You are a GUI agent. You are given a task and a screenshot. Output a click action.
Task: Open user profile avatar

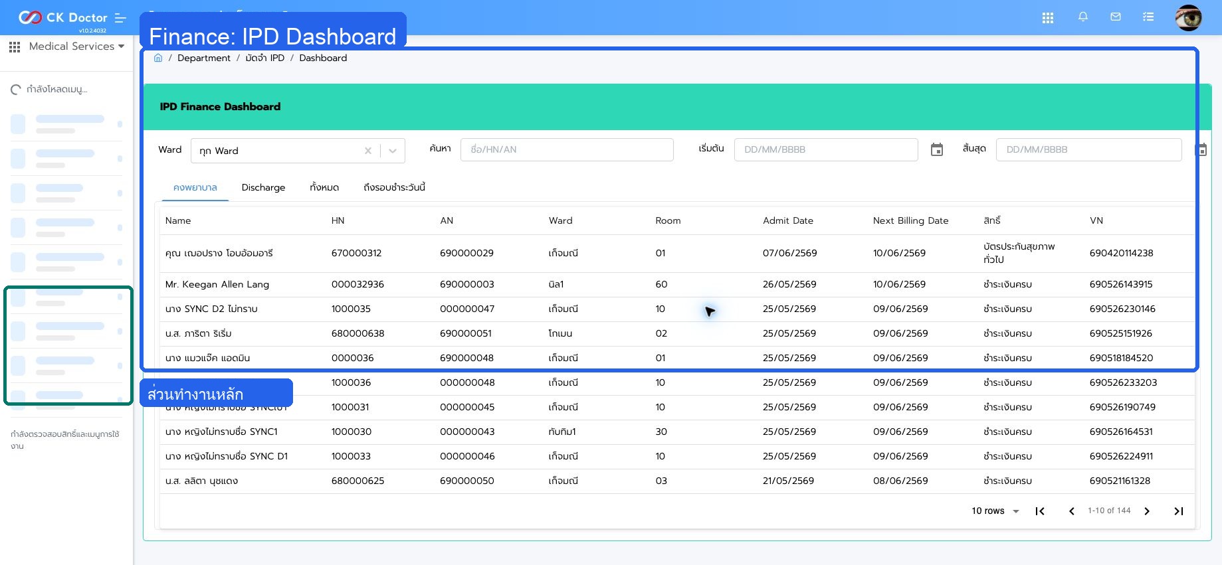tap(1188, 17)
